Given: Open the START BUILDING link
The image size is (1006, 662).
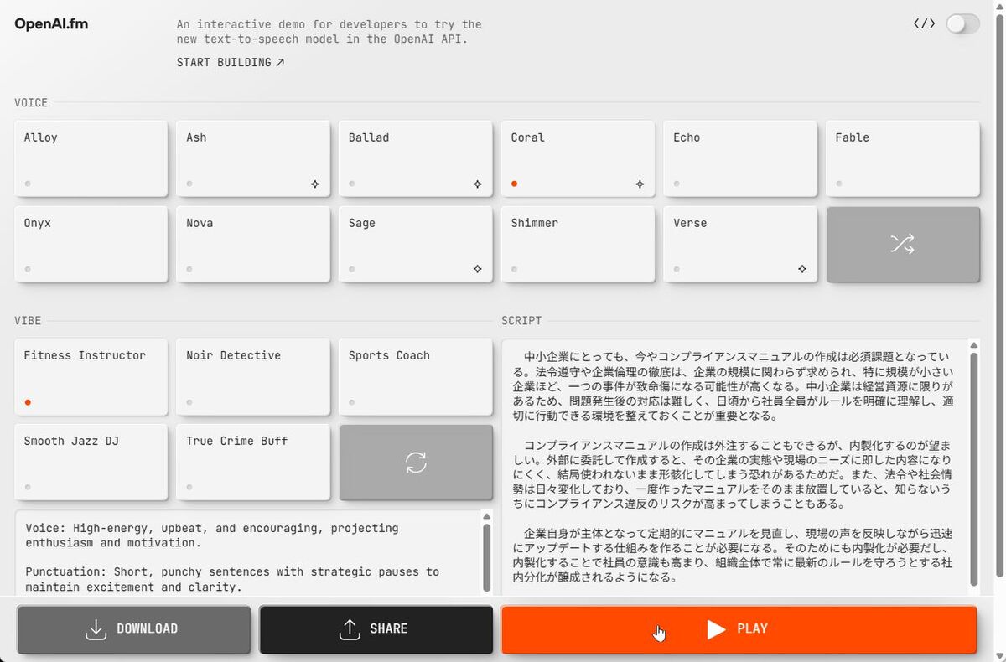Looking at the screenshot, I should coord(231,62).
